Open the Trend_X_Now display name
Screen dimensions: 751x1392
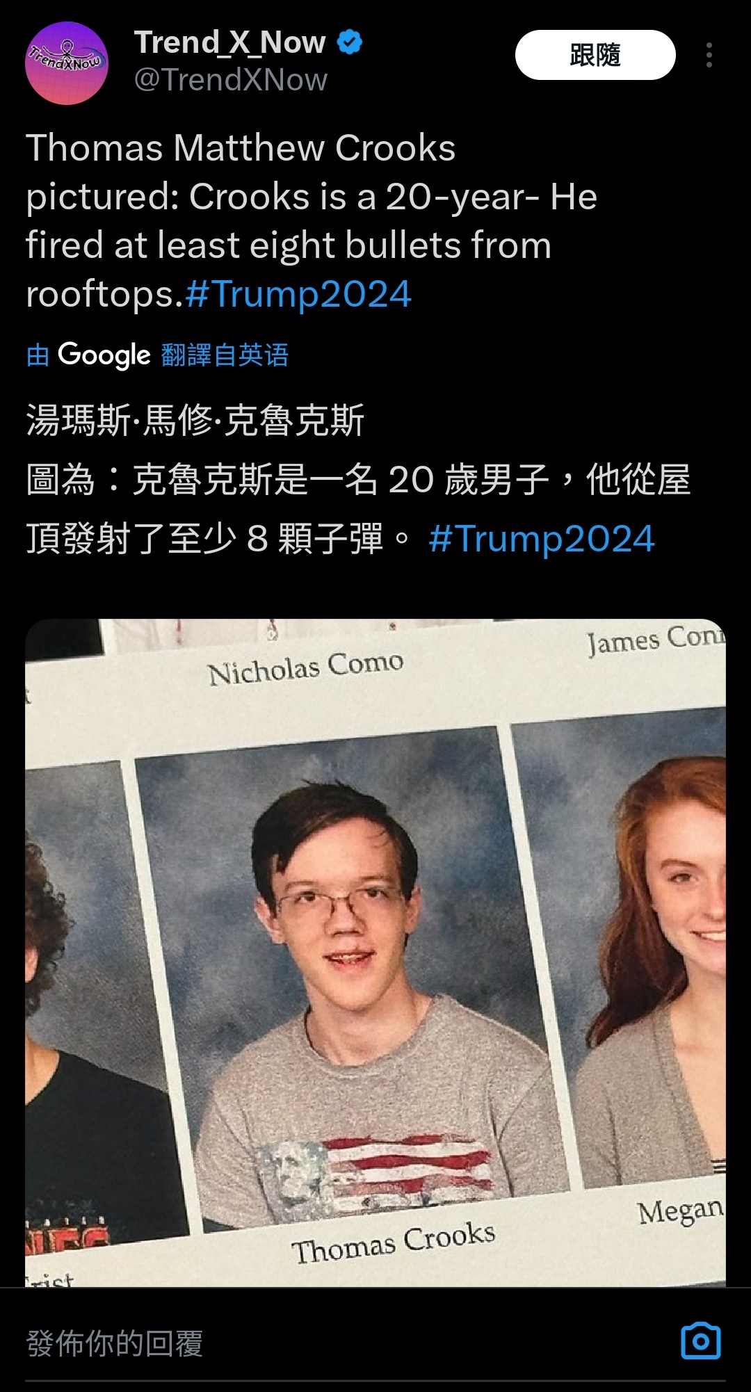pyautogui.click(x=229, y=42)
